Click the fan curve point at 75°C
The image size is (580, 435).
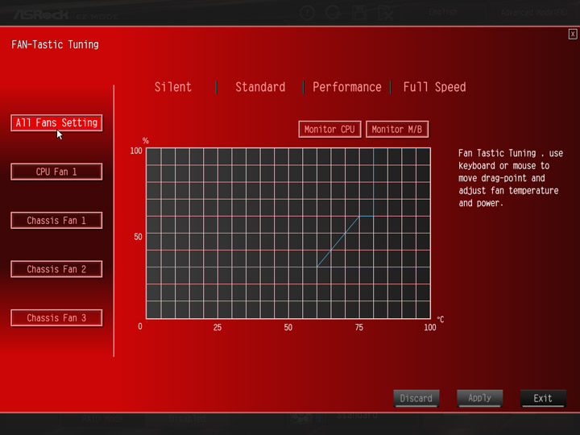pos(359,217)
